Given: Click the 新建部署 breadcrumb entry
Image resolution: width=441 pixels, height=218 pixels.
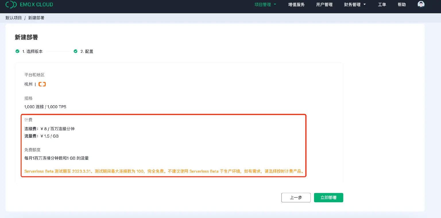Looking at the screenshot, I should [x=36, y=18].
